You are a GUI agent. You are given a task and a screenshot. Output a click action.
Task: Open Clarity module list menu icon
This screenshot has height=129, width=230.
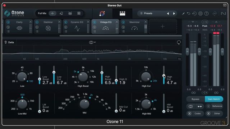tap(8, 31)
